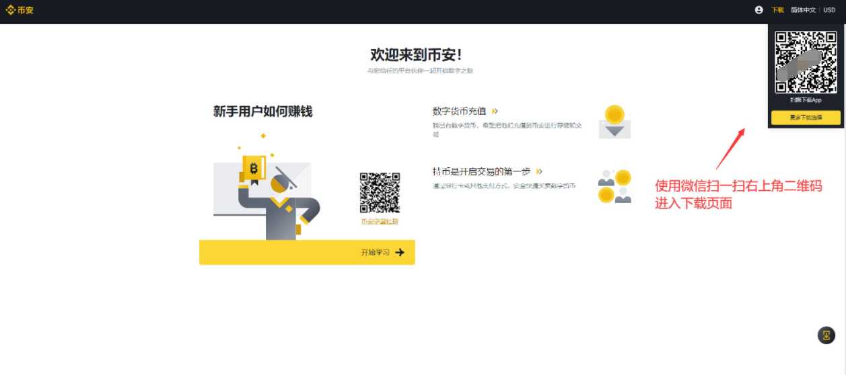Click the Binance logo in the header
The height and width of the screenshot is (375, 846).
(20, 10)
